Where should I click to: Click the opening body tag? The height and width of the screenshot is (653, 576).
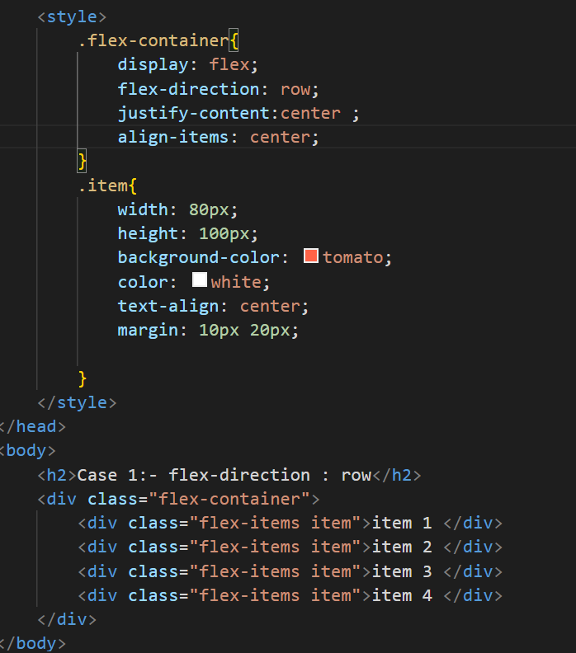(x=27, y=451)
